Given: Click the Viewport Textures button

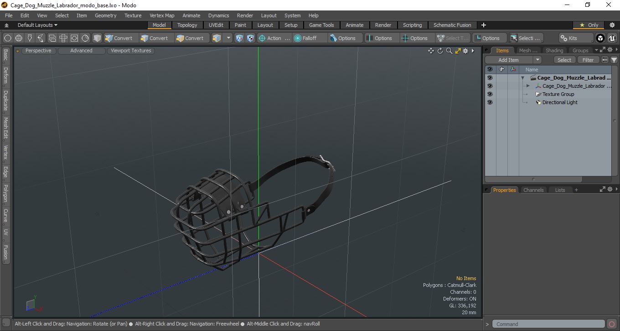Looking at the screenshot, I should [x=131, y=51].
